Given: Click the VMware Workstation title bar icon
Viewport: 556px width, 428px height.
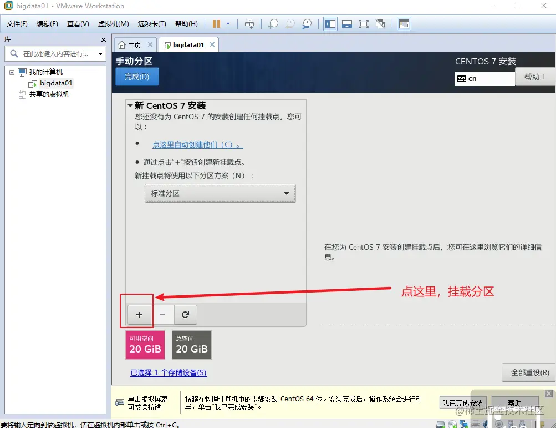Looking at the screenshot, I should tap(8, 6).
